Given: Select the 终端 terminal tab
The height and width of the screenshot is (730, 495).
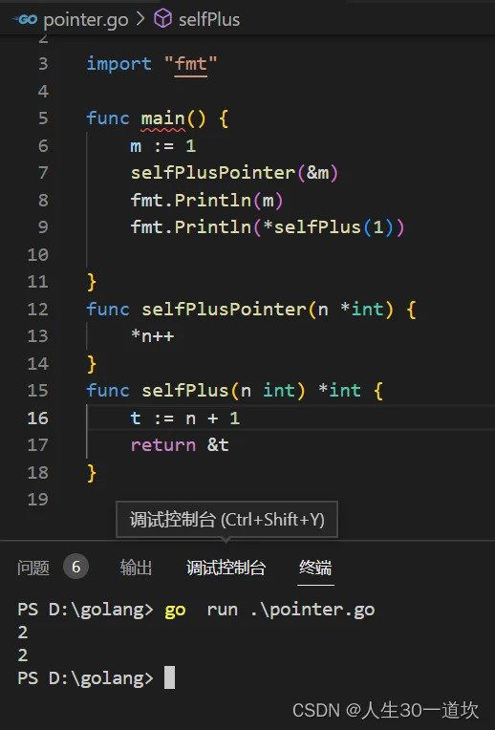Looking at the screenshot, I should (x=315, y=568).
